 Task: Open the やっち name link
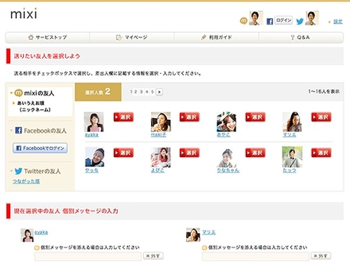click(92, 171)
